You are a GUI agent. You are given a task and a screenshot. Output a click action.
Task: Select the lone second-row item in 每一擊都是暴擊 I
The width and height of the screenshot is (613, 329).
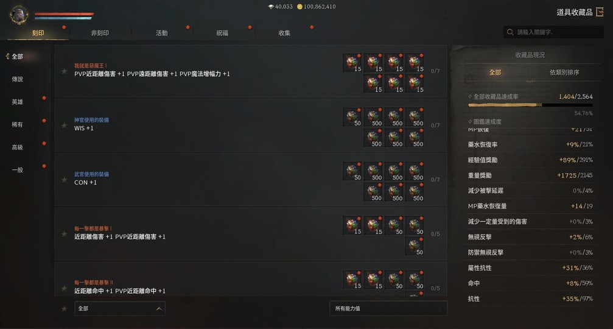(415, 247)
